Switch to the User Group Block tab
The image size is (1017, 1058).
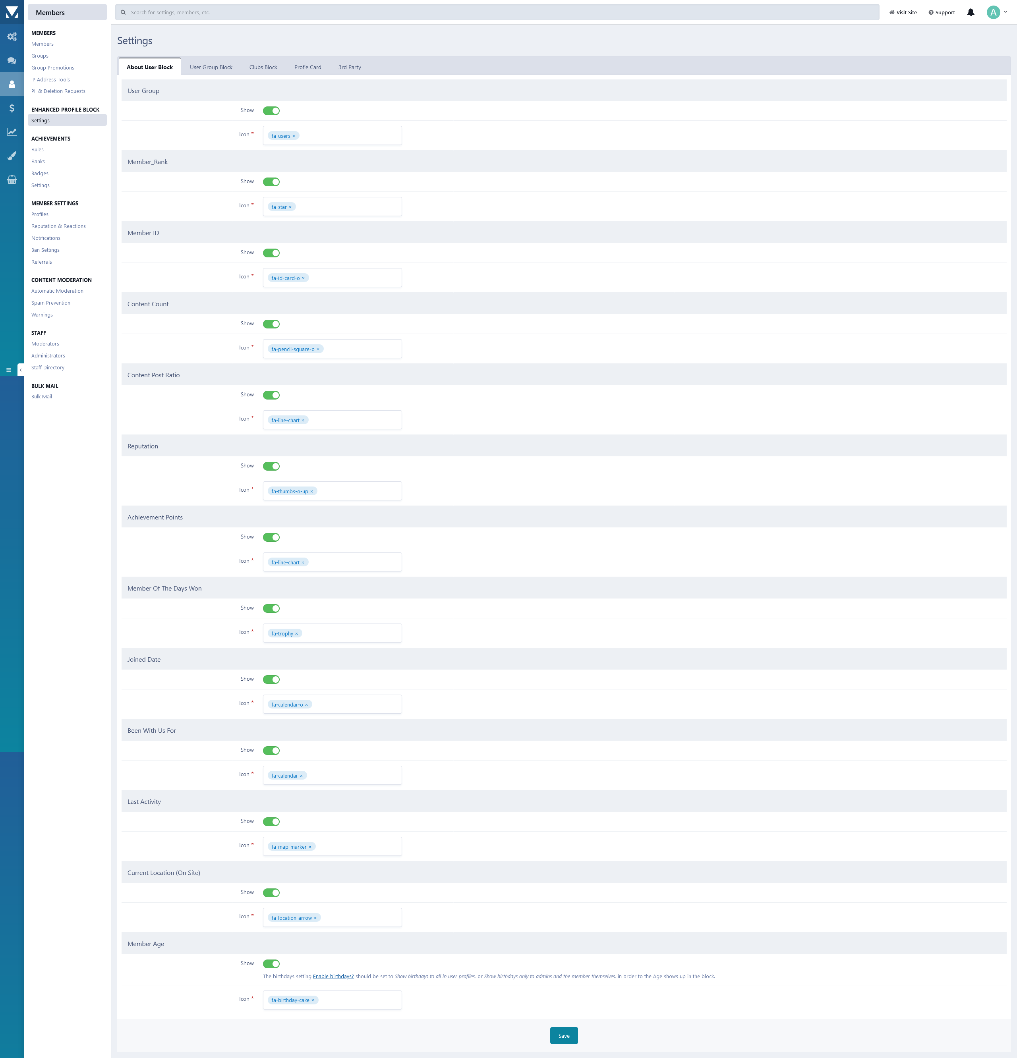211,68
